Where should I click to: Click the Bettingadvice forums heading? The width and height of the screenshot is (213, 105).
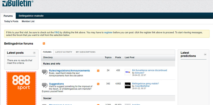coord(19,44)
